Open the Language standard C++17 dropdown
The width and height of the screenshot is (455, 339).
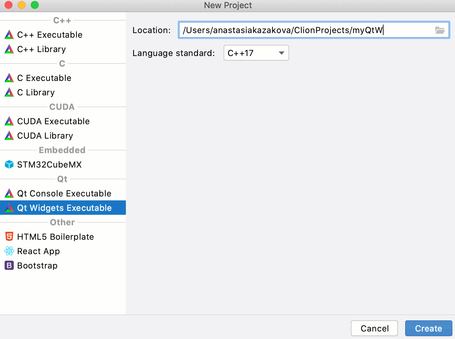[x=256, y=53]
